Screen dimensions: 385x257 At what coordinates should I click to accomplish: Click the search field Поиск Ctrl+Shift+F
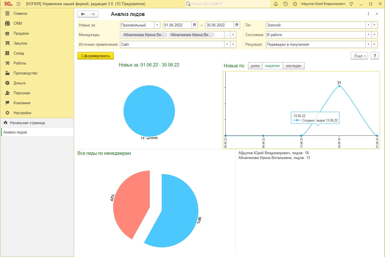coord(228,4)
